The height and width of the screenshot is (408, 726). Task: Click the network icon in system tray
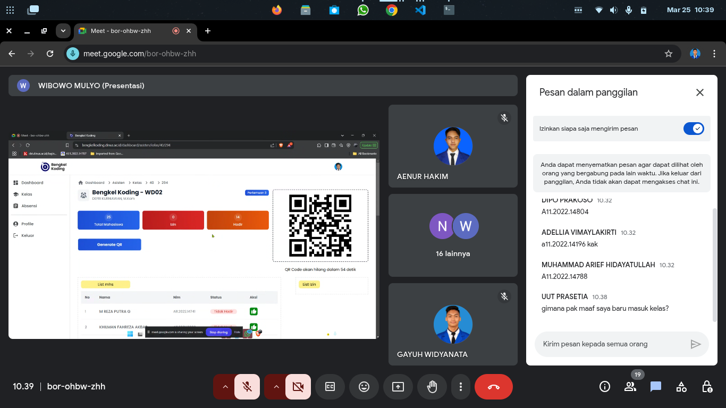click(x=599, y=10)
